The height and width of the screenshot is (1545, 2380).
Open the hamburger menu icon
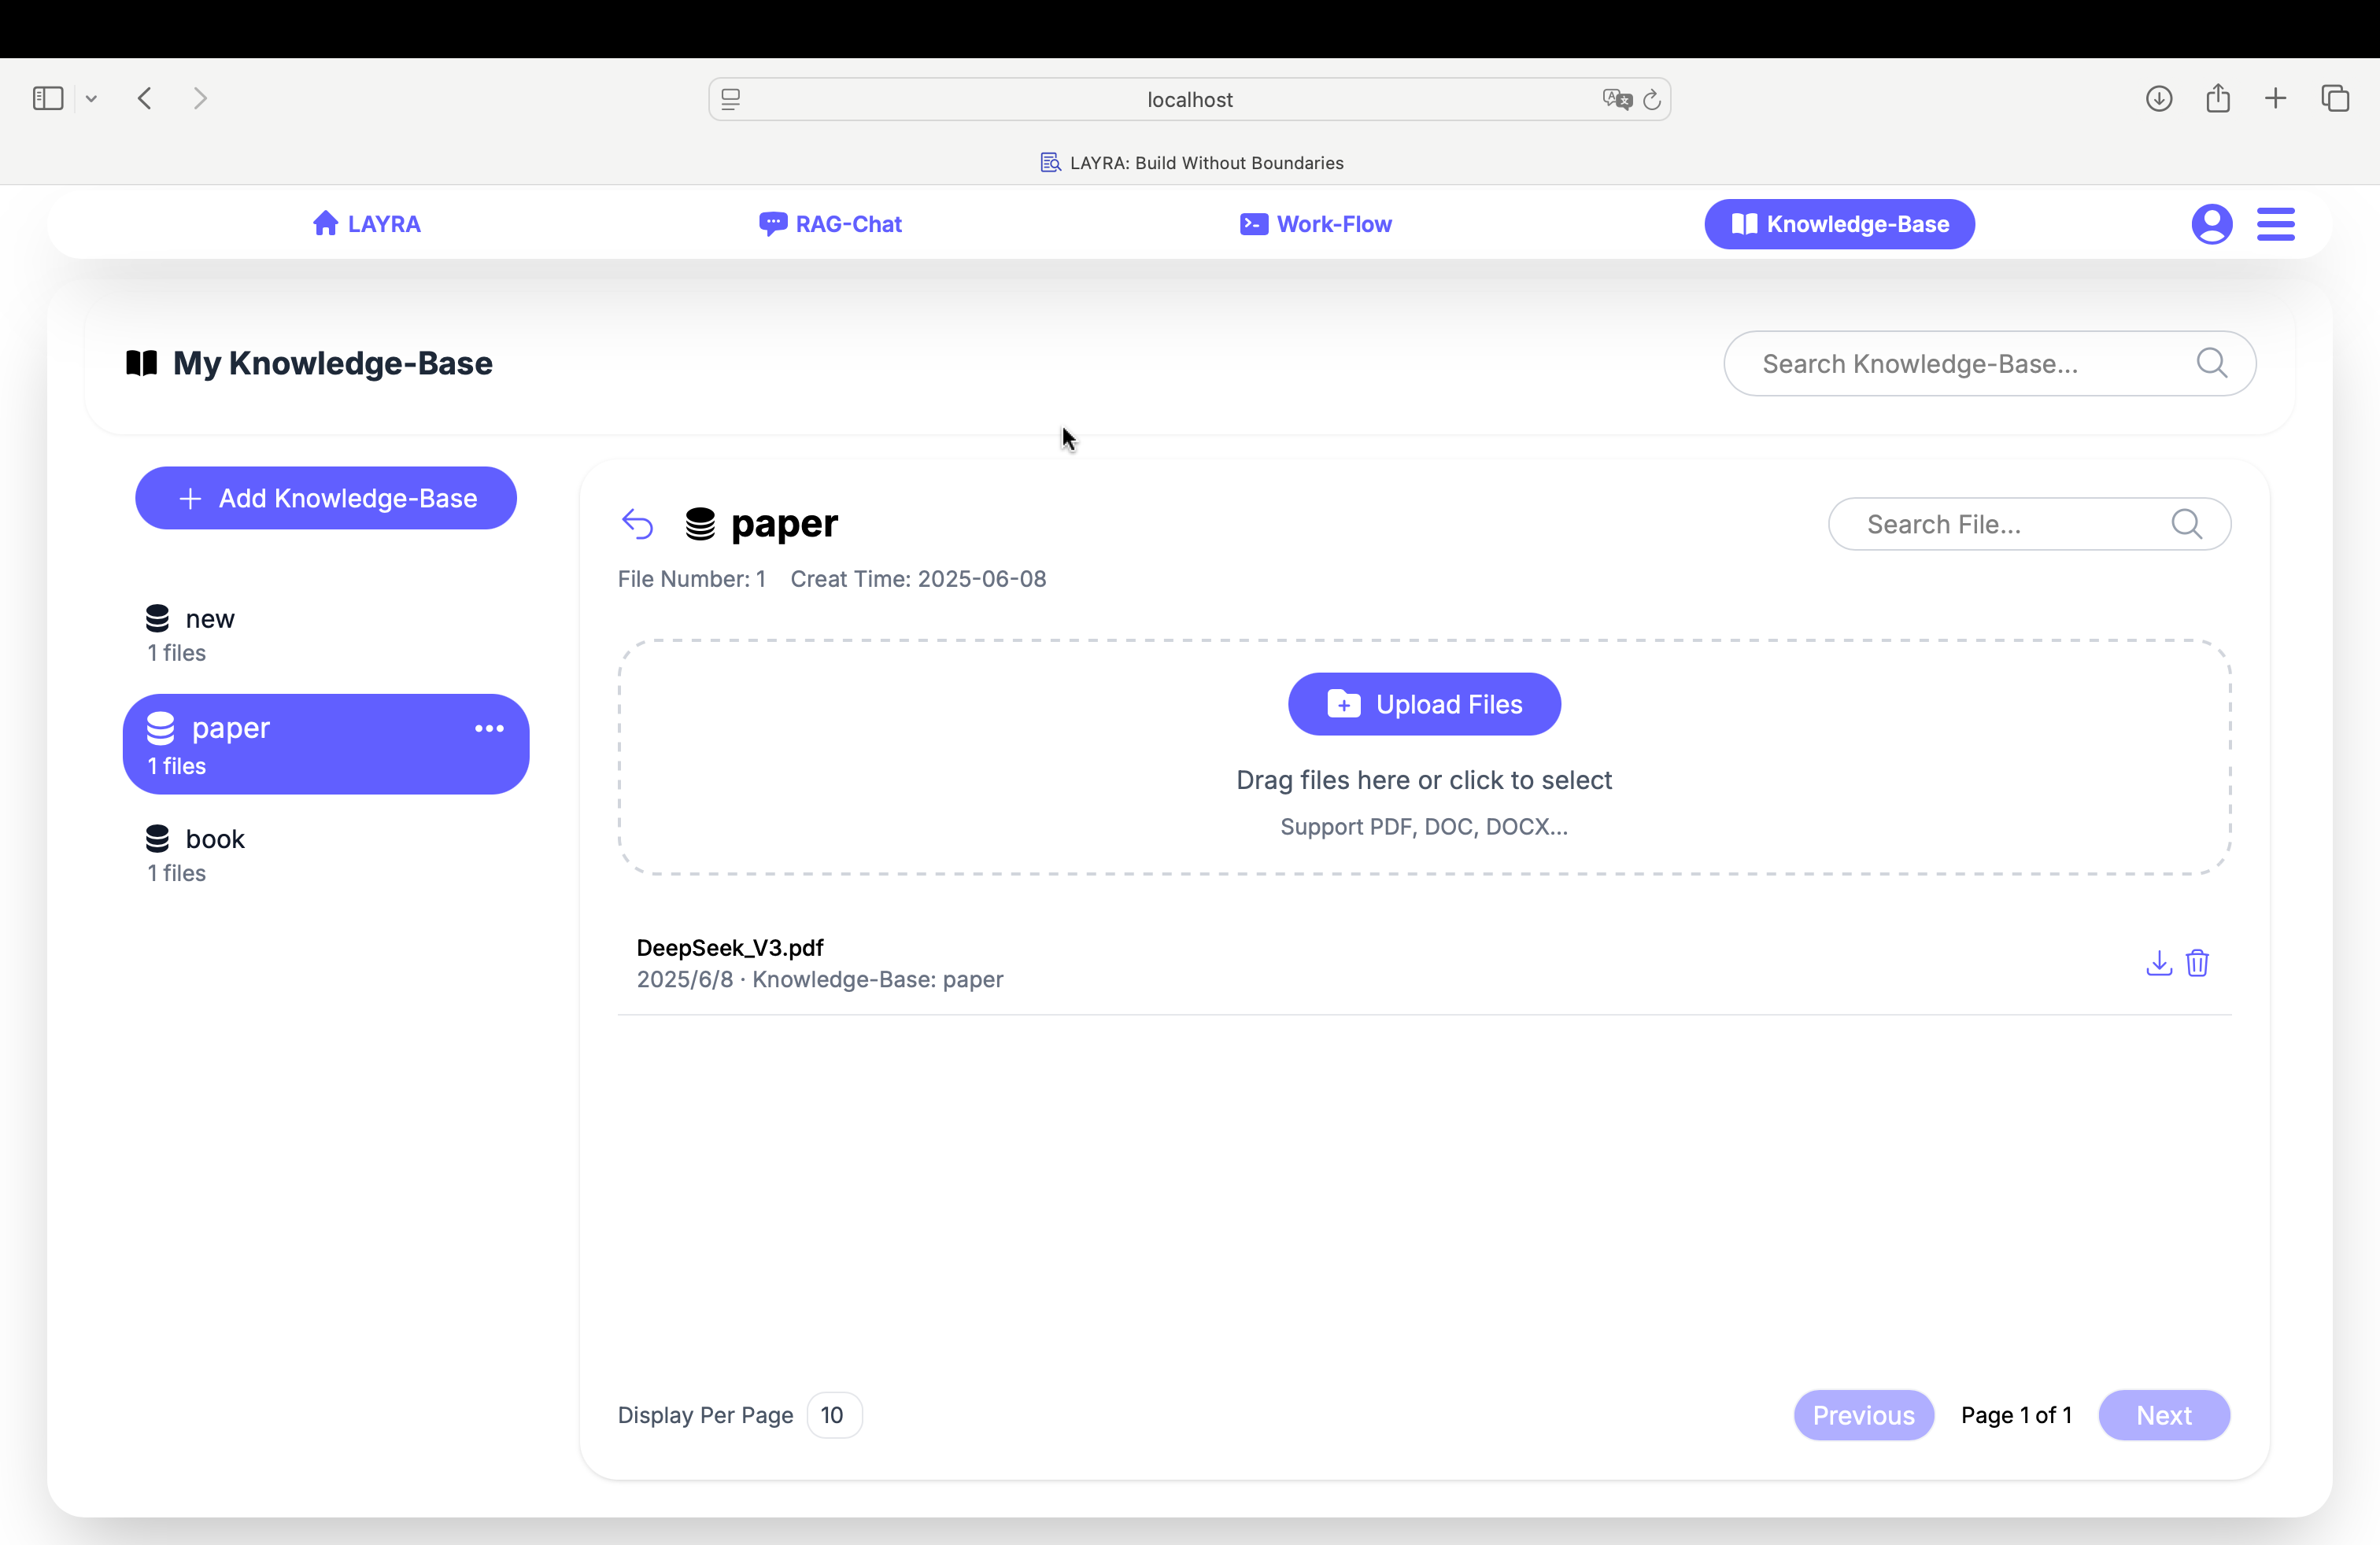click(x=2275, y=224)
